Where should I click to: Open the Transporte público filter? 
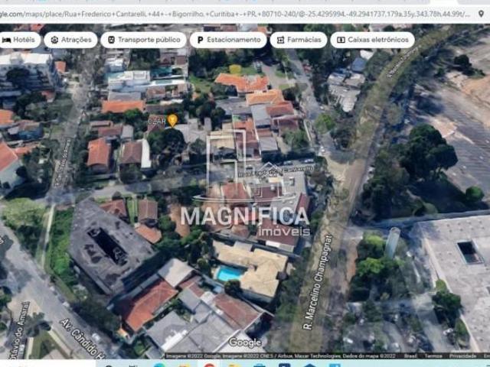[x=143, y=40]
